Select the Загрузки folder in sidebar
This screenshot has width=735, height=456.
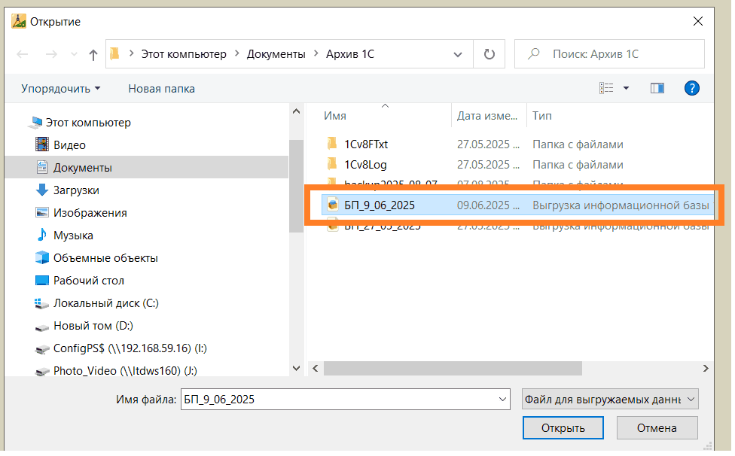tap(75, 190)
